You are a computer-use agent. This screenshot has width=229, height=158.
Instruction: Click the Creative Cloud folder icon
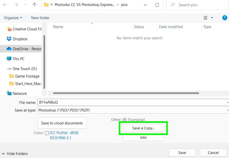click(x=9, y=29)
